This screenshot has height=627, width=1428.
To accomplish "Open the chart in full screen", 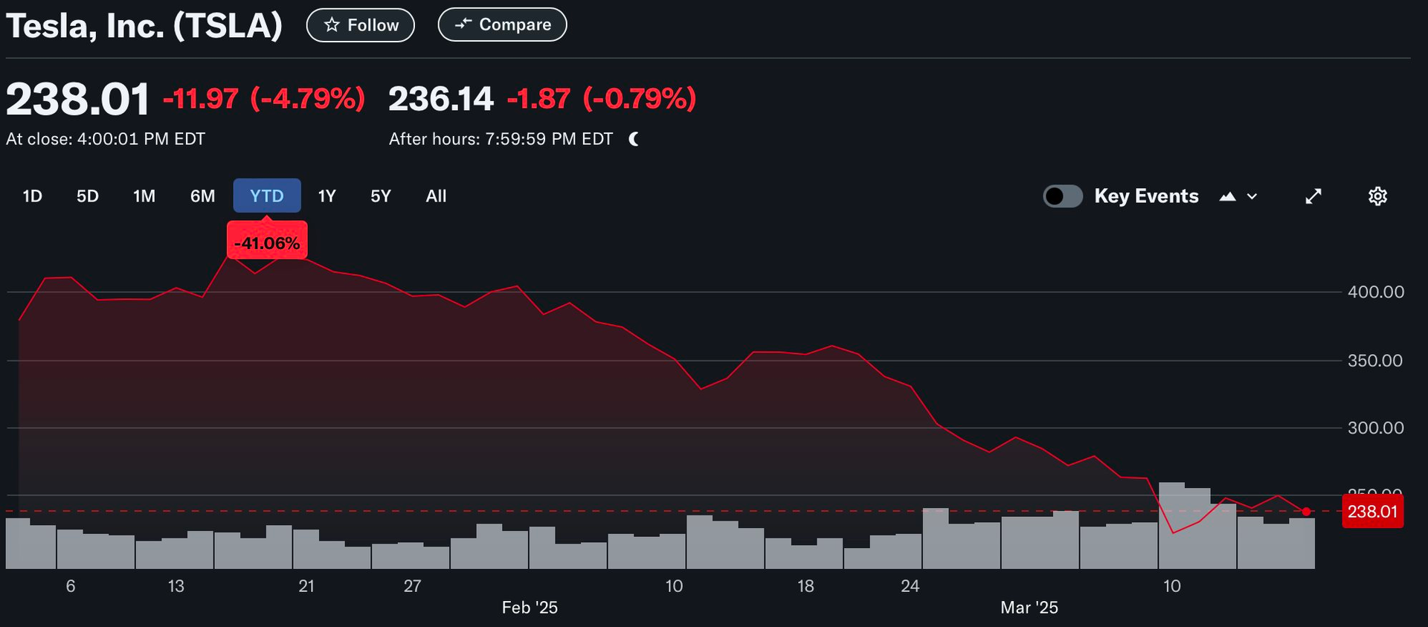I will pyautogui.click(x=1313, y=196).
